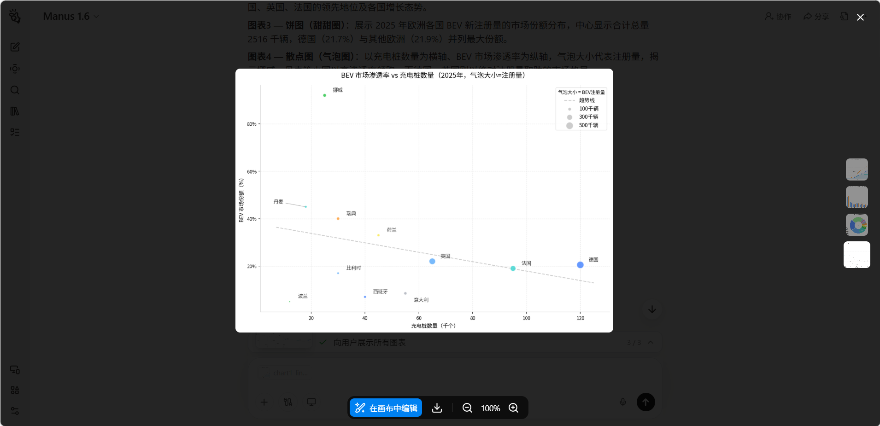Download the chart image
The width and height of the screenshot is (880, 426).
click(437, 408)
